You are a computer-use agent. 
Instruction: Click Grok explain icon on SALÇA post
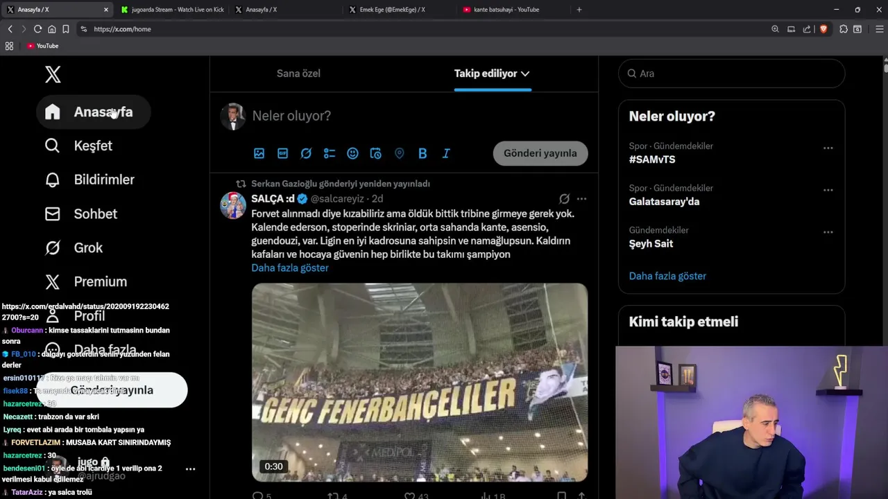click(x=565, y=199)
